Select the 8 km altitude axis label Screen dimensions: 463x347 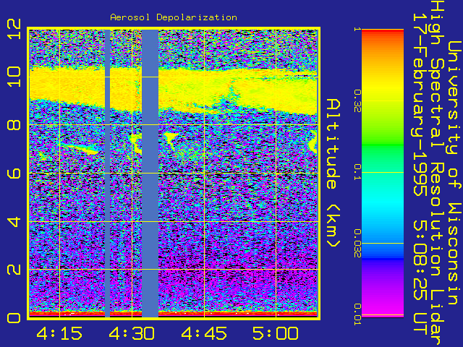(x=14, y=124)
